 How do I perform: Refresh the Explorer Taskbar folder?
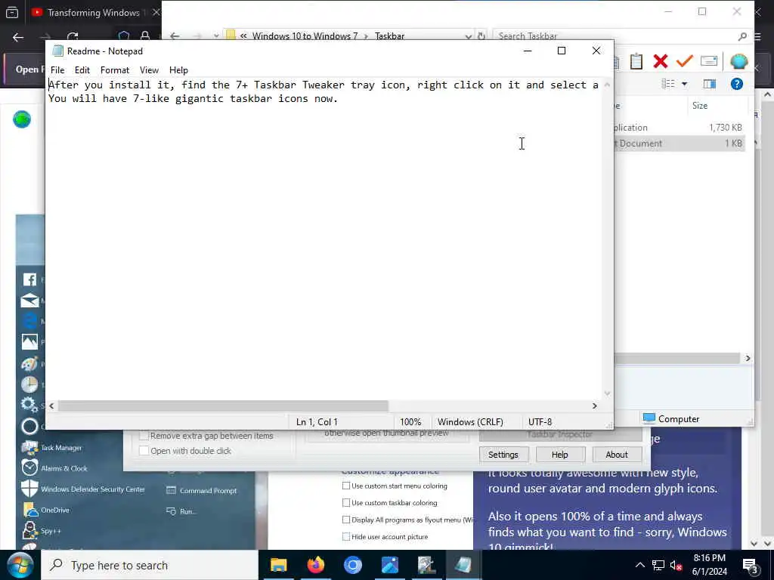click(x=481, y=36)
